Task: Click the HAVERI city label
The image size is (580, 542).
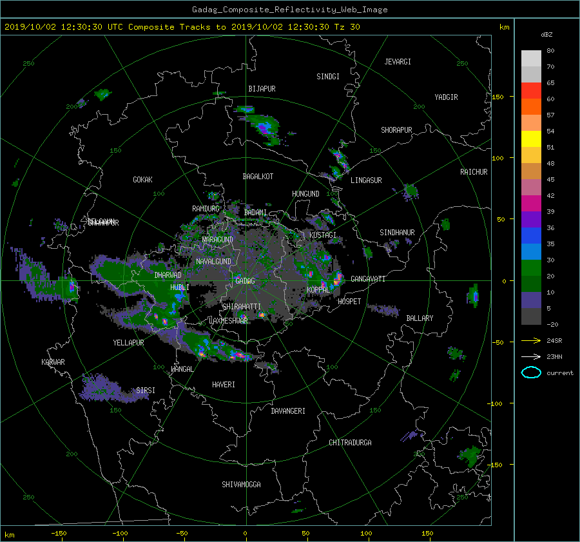Action: (x=224, y=384)
